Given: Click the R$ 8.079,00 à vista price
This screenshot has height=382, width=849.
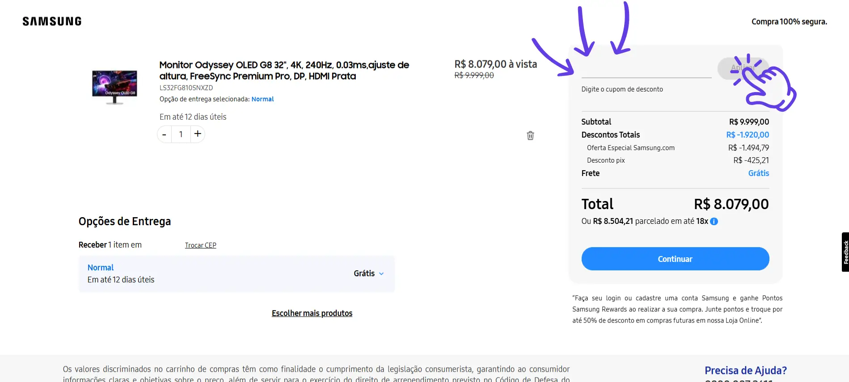Looking at the screenshot, I should point(495,64).
